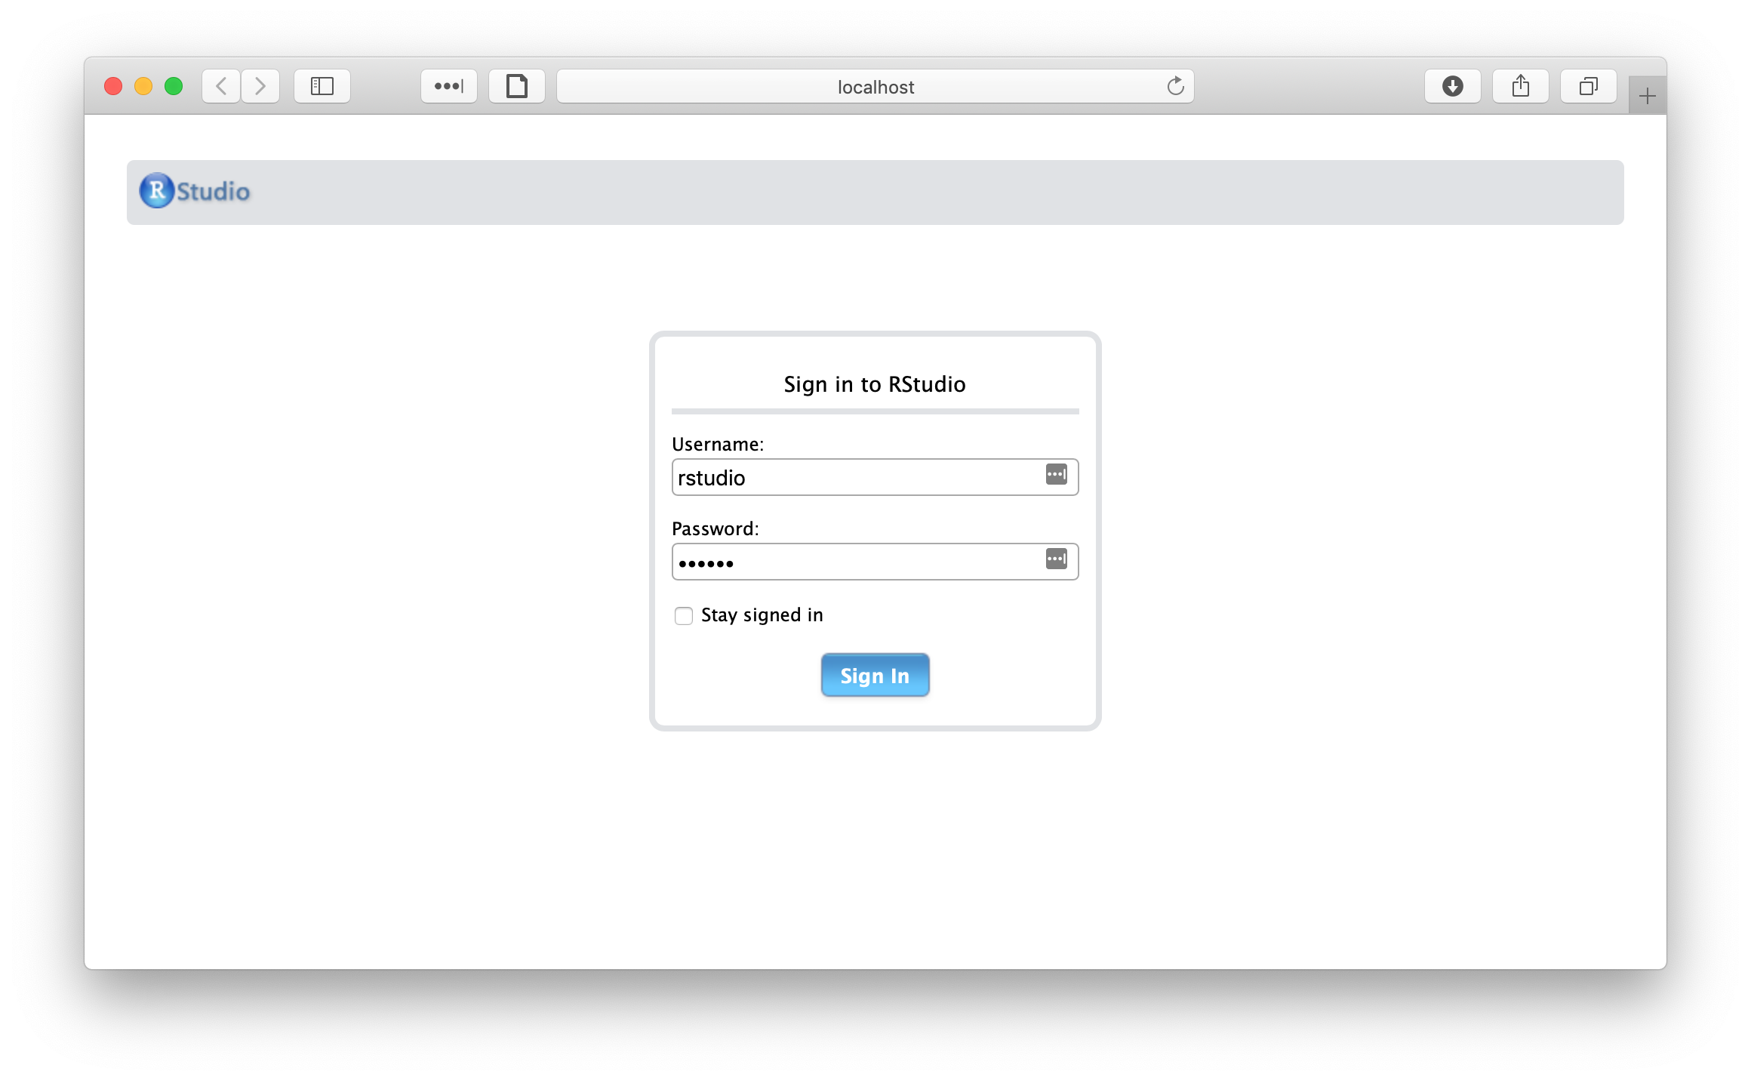1751x1081 pixels.
Task: Go forward with the Safari forward arrow
Action: click(x=260, y=86)
